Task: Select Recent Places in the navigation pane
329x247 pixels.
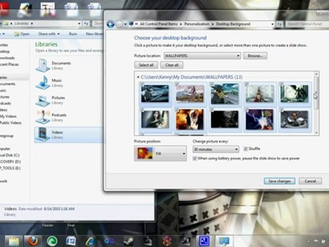Action: coord(9,64)
